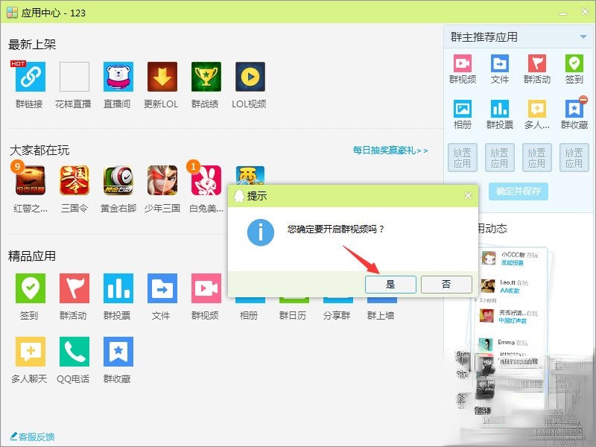Open the 群链接 (Group Link) app icon

30,77
